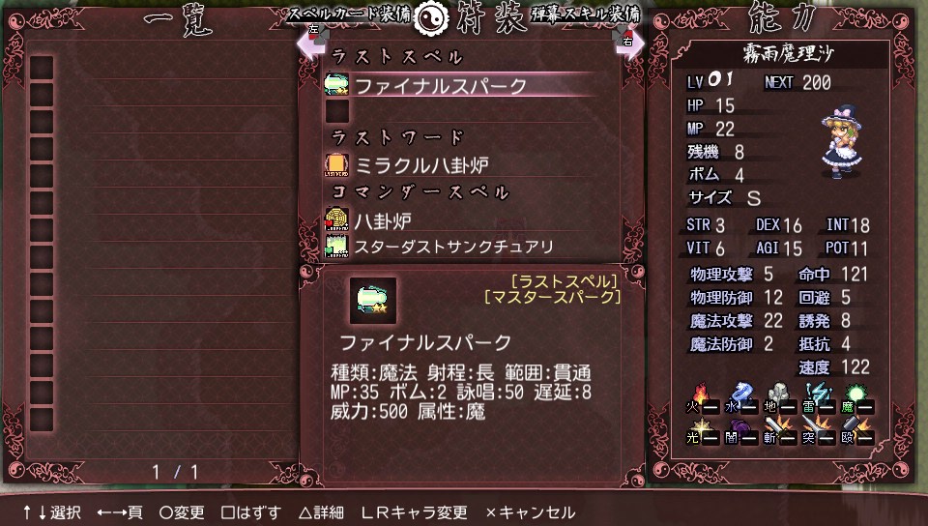Switch to 弾幕スキル装備 tab
The image size is (928, 526).
pos(586,14)
